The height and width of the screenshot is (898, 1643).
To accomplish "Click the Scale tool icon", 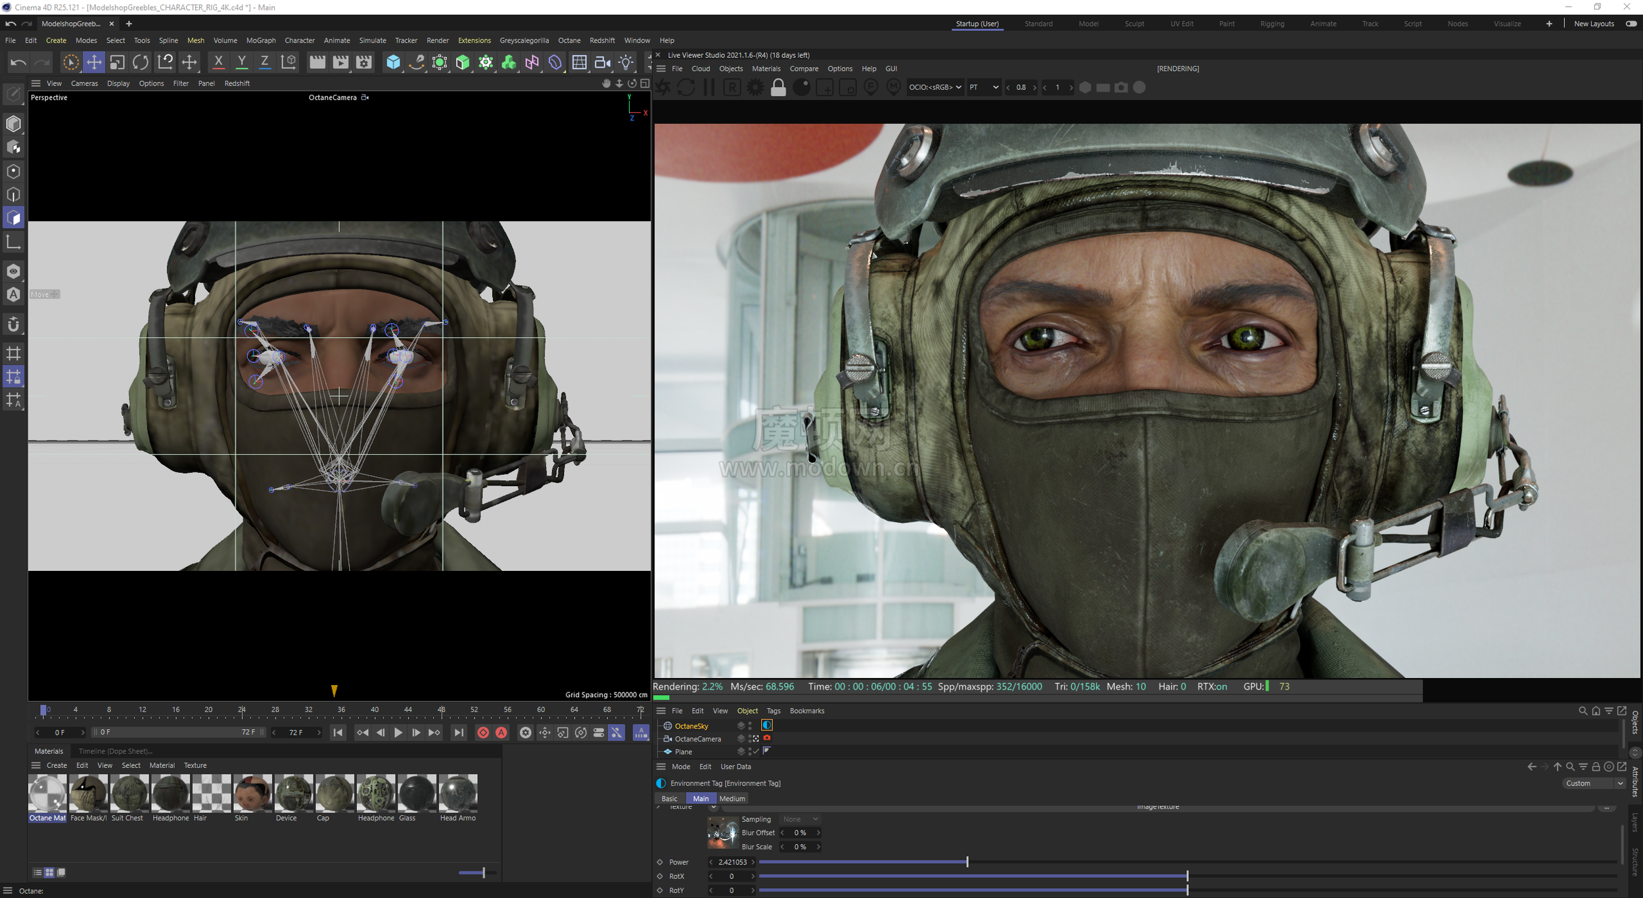I will pyautogui.click(x=117, y=62).
